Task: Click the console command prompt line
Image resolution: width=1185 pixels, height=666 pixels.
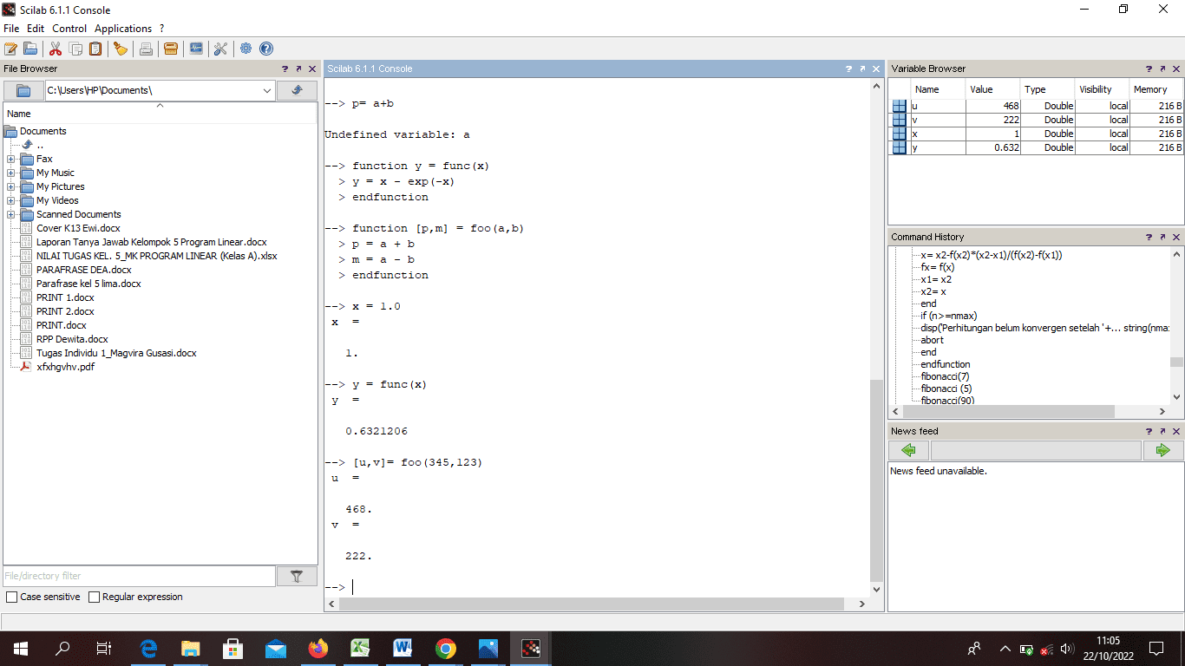Action: click(x=597, y=587)
